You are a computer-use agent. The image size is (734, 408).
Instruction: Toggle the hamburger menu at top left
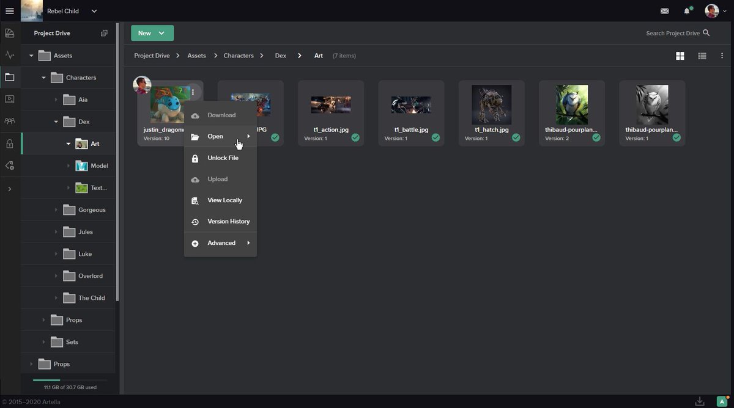pyautogui.click(x=9, y=10)
